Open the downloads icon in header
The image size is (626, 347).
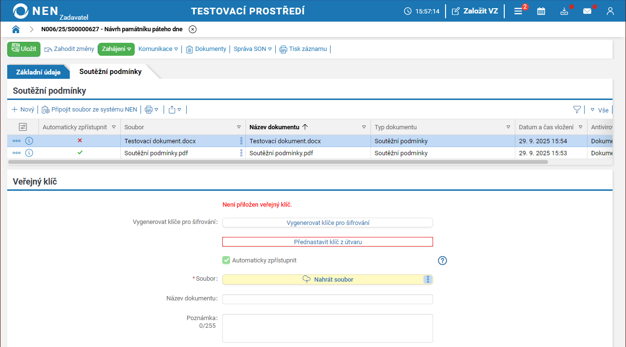[x=564, y=11]
